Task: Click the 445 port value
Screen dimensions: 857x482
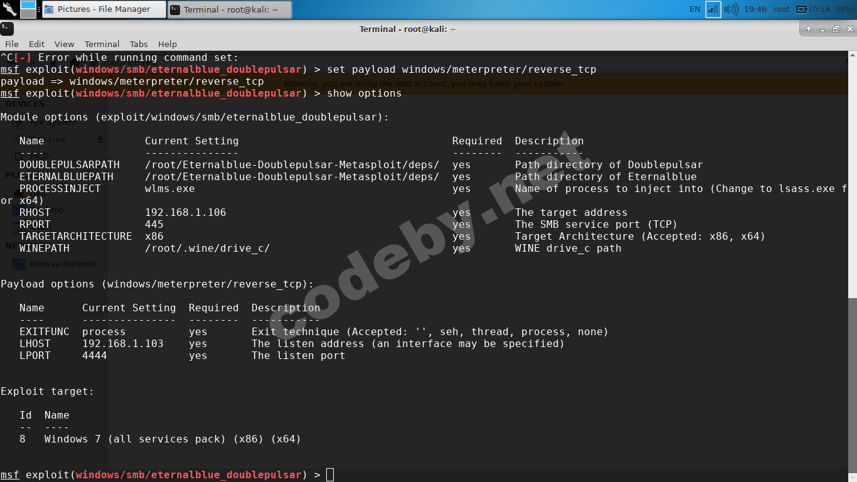Action: pyautogui.click(x=154, y=224)
